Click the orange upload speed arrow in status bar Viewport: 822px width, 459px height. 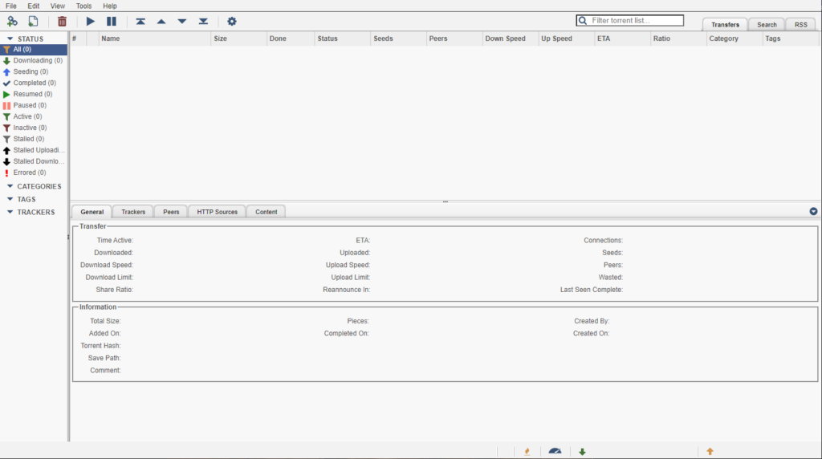click(710, 451)
